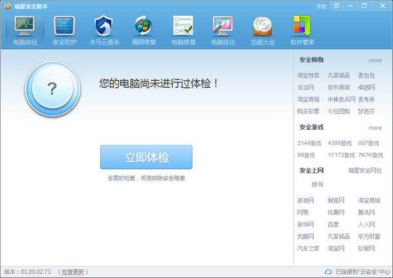Viewport: 393px width, 278px height.
Task: Open the 瑞星安全网址 link
Action: (x=365, y=170)
